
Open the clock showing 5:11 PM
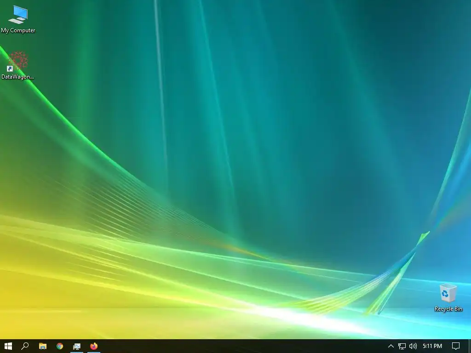click(432, 346)
